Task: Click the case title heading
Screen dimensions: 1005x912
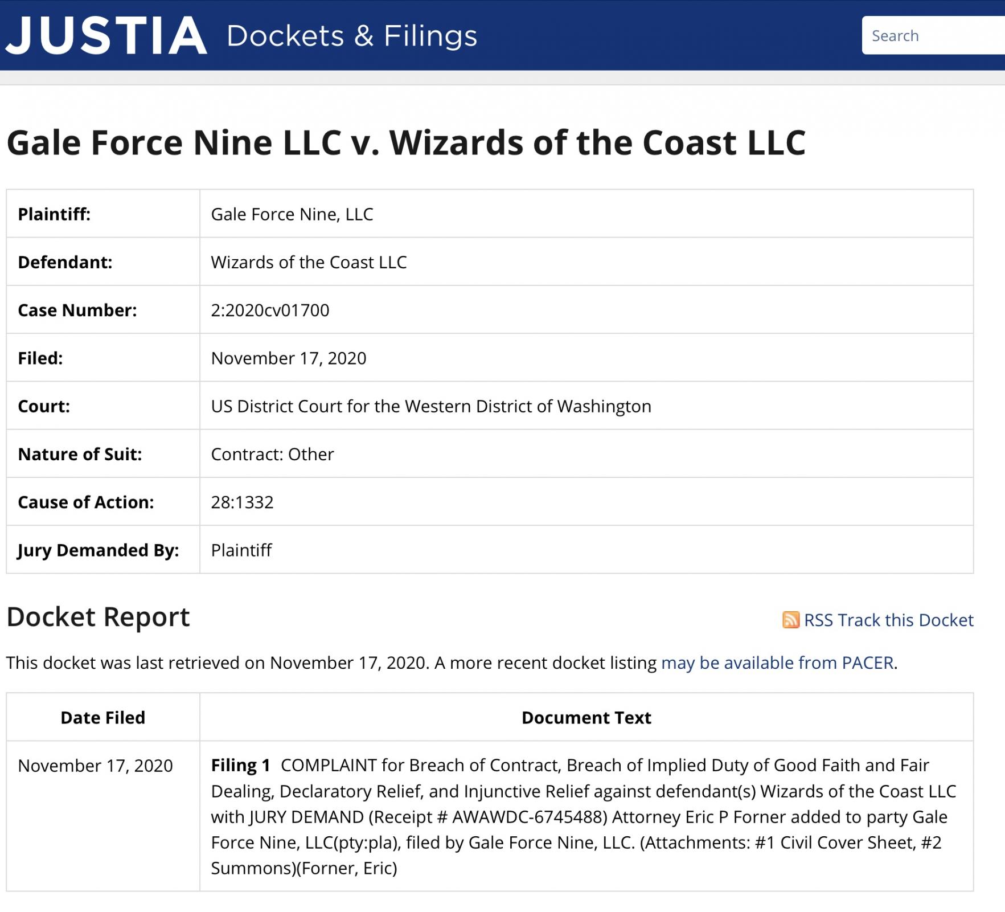Action: (406, 142)
